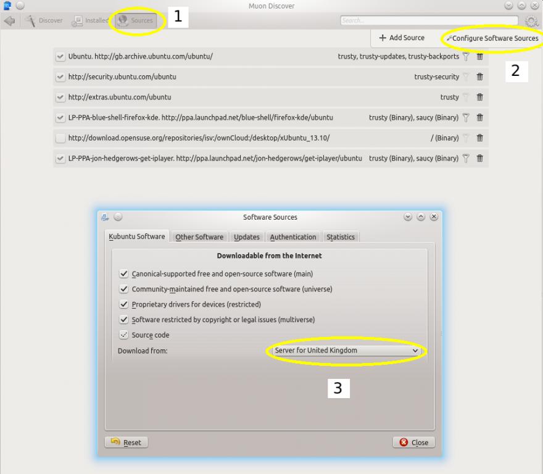Delete the ownCloud opensuse source via trash icon

pos(479,138)
